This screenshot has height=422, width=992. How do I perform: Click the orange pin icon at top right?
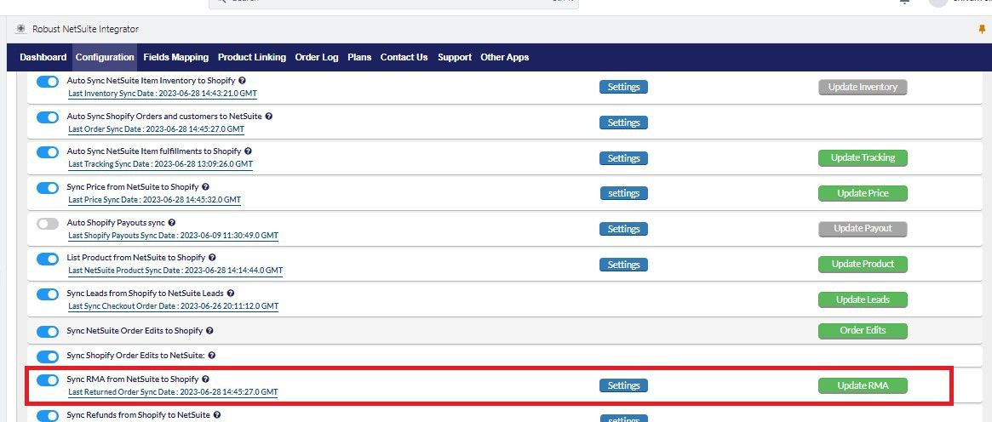point(982,30)
